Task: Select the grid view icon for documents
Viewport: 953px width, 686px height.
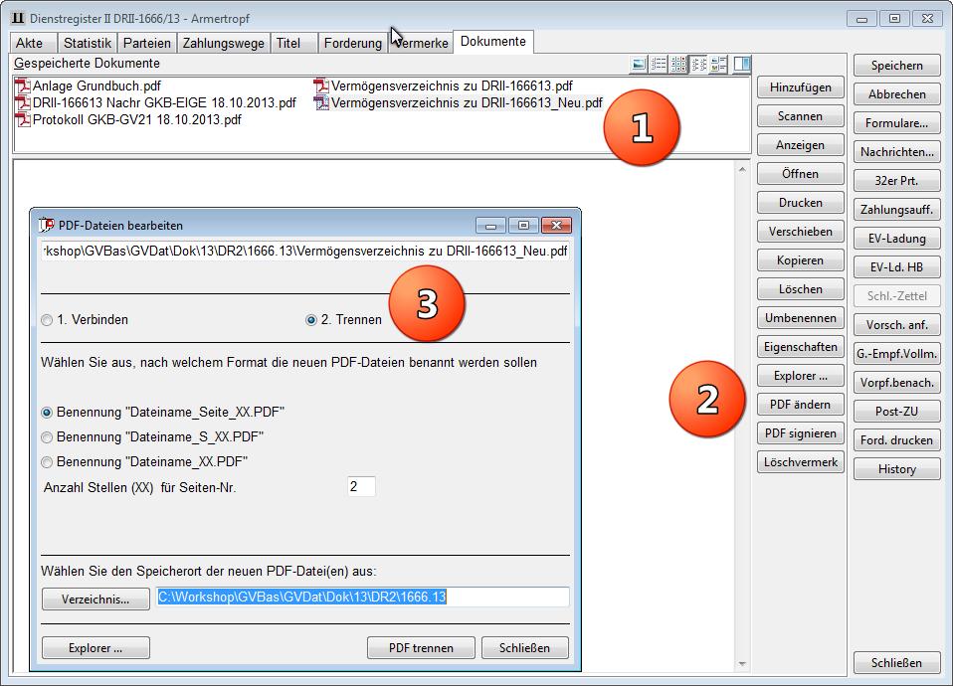Action: tap(677, 64)
